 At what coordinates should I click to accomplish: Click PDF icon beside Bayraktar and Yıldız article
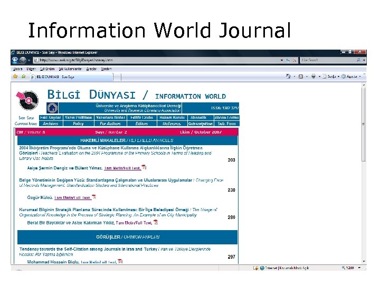pyautogui.click(x=156, y=222)
